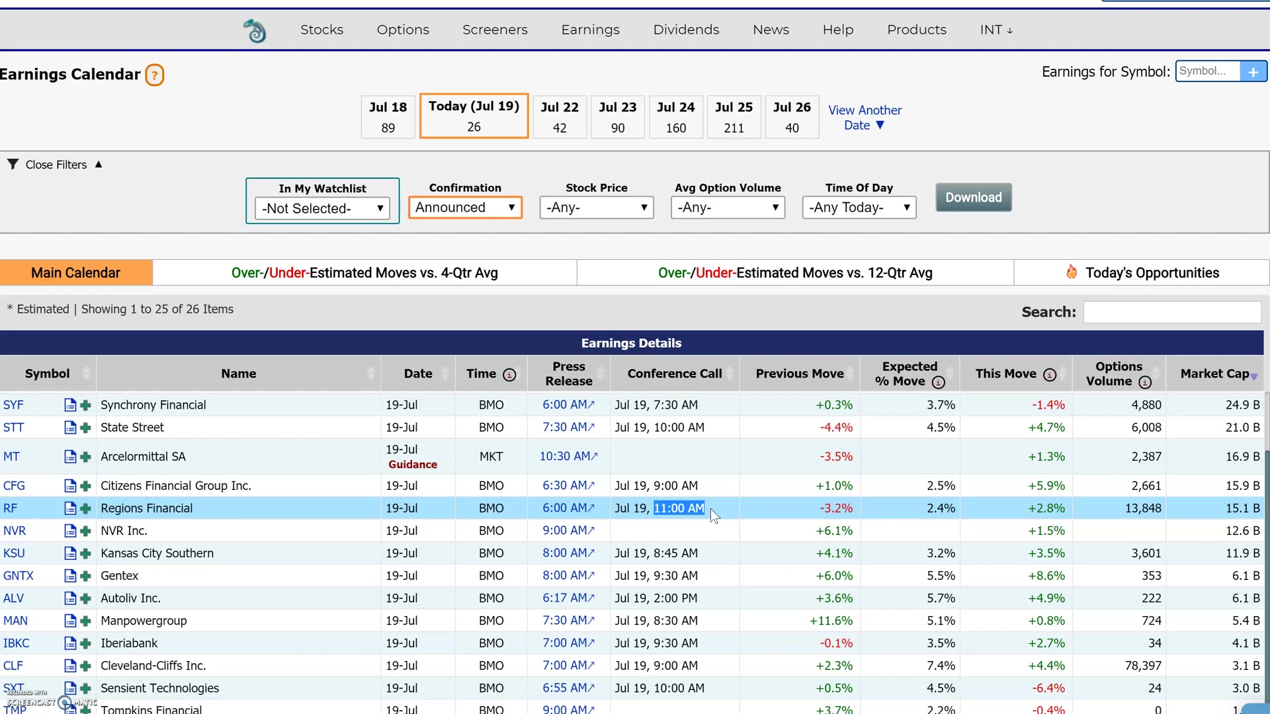Click the plus icon next to Symbol field
The height and width of the screenshot is (714, 1270).
coord(1253,71)
